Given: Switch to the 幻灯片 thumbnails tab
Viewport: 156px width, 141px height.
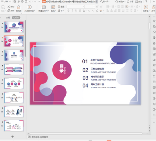Looking at the screenshot, I should coord(16,18).
